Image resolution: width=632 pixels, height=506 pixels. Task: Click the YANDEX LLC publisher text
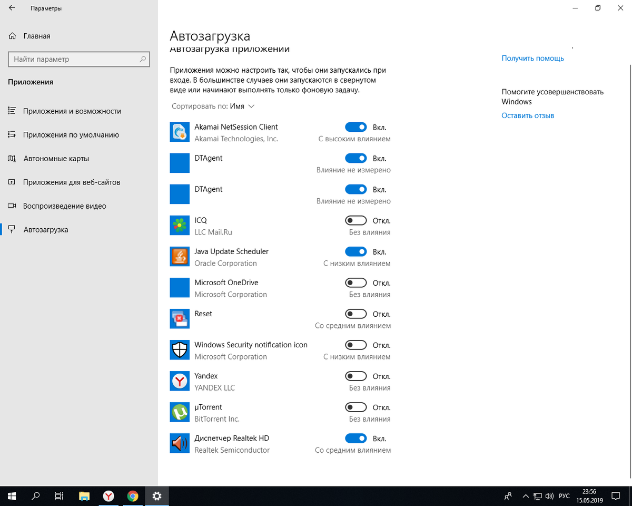pos(214,388)
